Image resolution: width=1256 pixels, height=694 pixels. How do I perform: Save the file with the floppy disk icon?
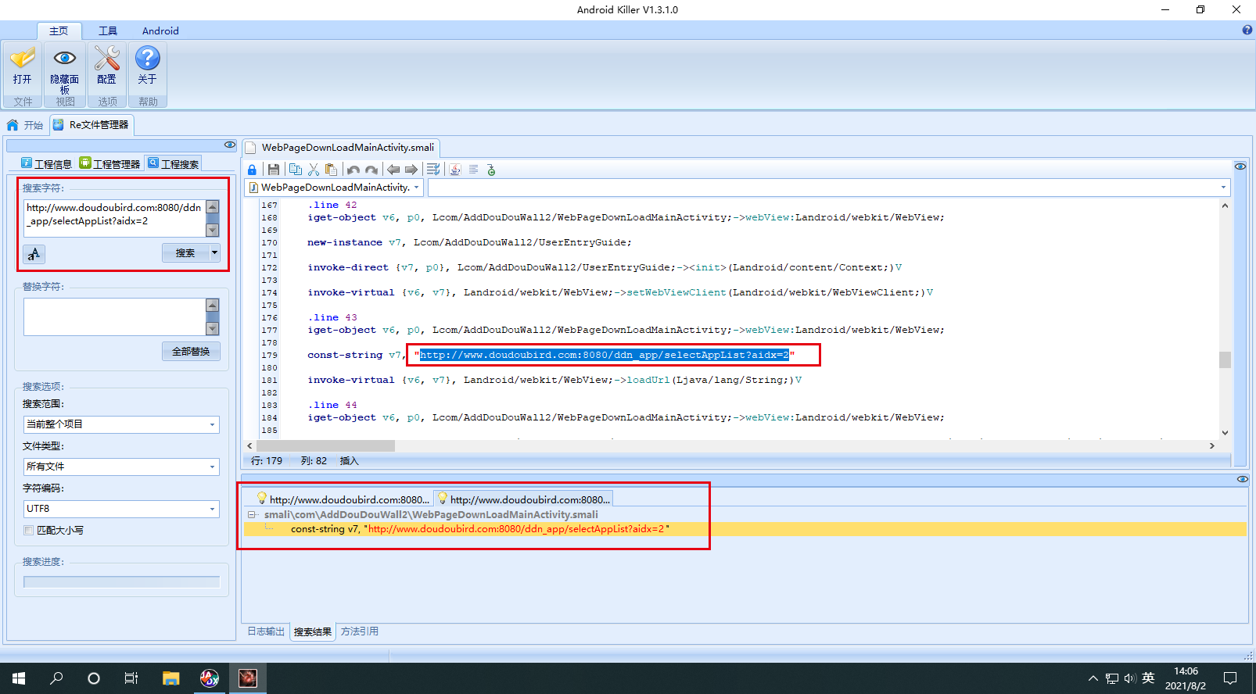click(x=273, y=170)
